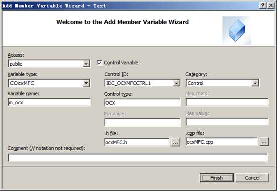Open the Control ID dropdown arrow
The width and height of the screenshot is (277, 191).
click(176, 83)
